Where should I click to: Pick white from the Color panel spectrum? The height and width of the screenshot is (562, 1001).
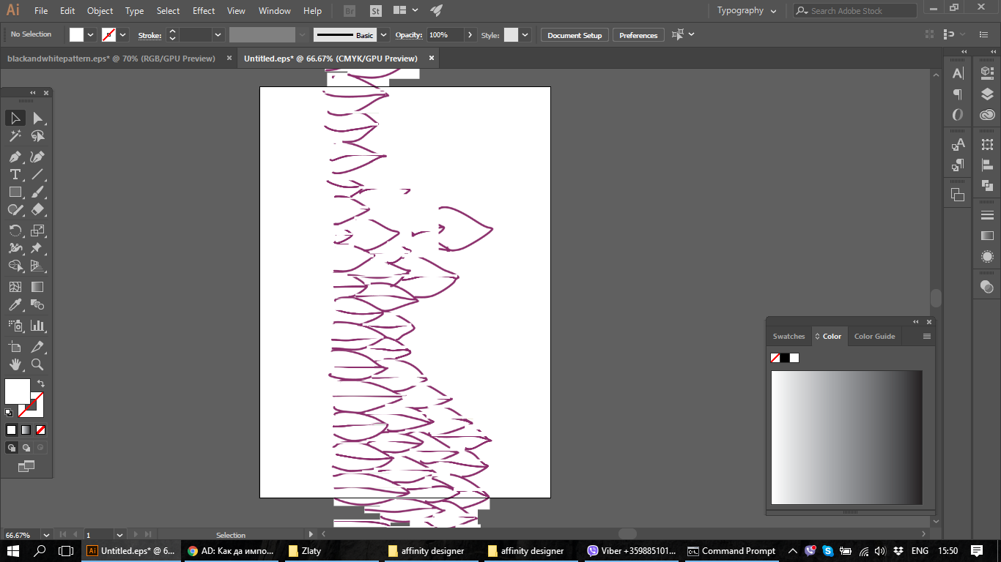pos(775,499)
